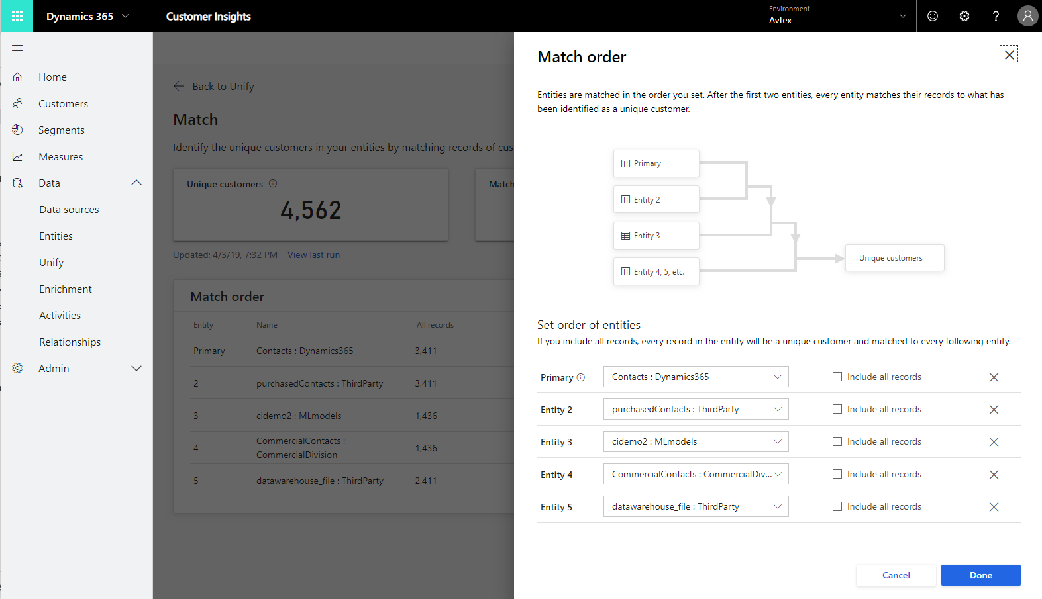1042x599 pixels.
Task: Expand the Environment Avtex selector
Action: (x=837, y=16)
